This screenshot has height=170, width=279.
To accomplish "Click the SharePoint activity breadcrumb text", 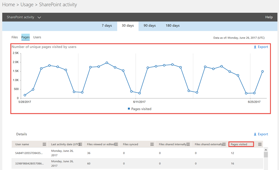I will click(58, 5).
